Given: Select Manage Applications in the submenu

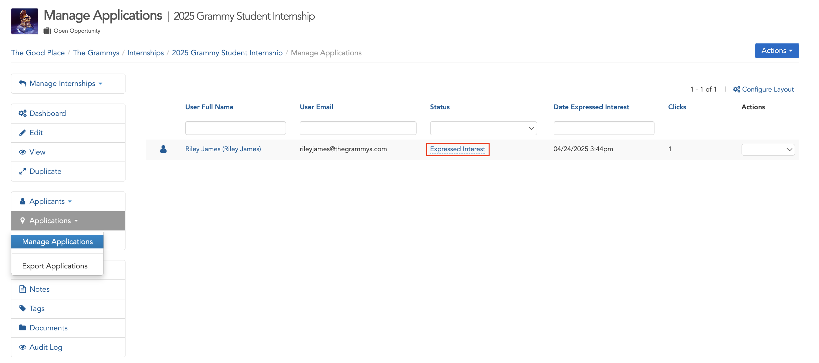Looking at the screenshot, I should [57, 241].
